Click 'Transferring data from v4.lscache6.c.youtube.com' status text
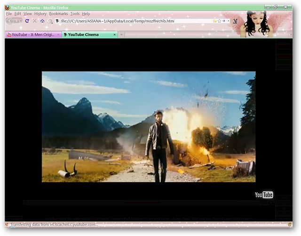Image resolution: width=301 pixels, height=236 pixels. pos(54,225)
